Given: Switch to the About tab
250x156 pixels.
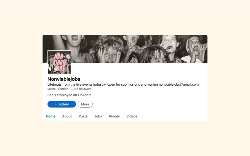Looking at the screenshot, I should 67,116.
